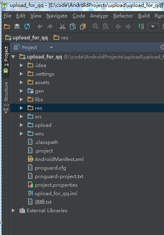Click the Cut scissors icon

click(x=63, y=27)
